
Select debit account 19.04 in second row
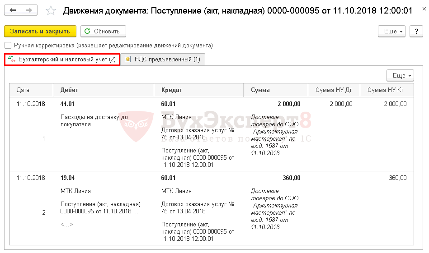tap(68, 178)
